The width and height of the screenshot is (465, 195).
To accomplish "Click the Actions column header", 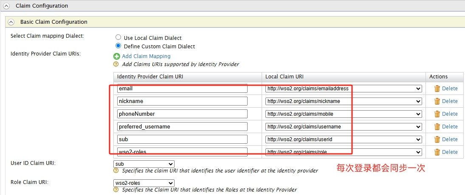I will pos(438,77).
